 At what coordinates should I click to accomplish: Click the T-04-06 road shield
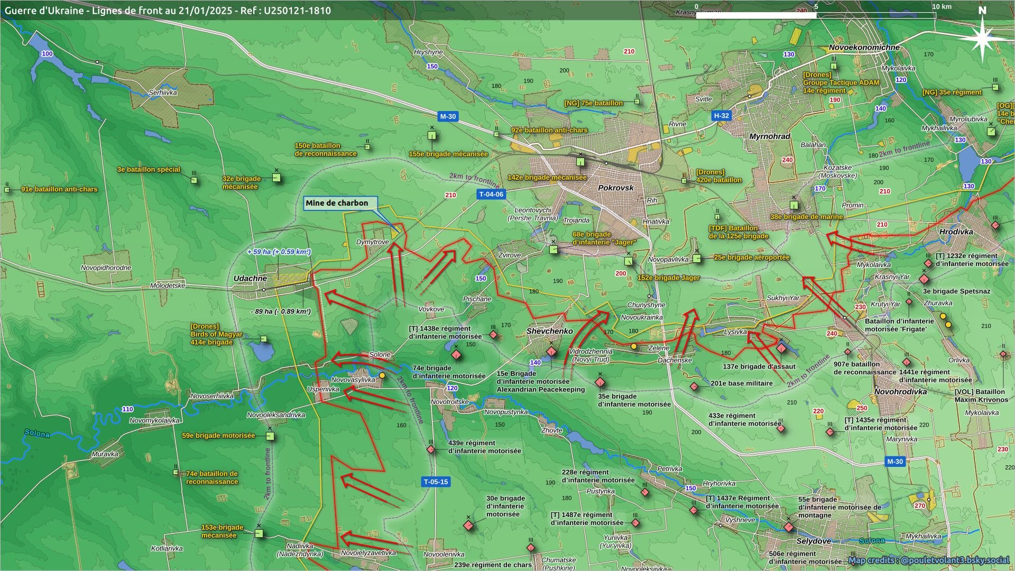point(491,194)
